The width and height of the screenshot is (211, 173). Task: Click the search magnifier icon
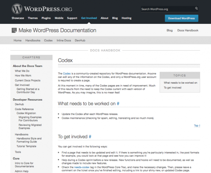[196, 8]
